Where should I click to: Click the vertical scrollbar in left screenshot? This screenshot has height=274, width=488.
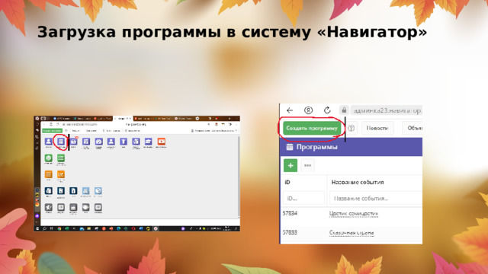pos(239,177)
